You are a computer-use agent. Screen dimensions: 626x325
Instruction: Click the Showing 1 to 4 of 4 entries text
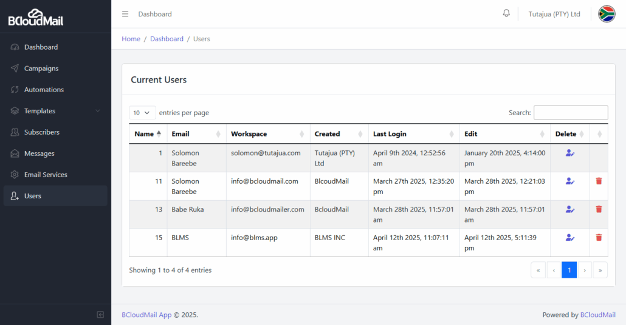tap(170, 270)
